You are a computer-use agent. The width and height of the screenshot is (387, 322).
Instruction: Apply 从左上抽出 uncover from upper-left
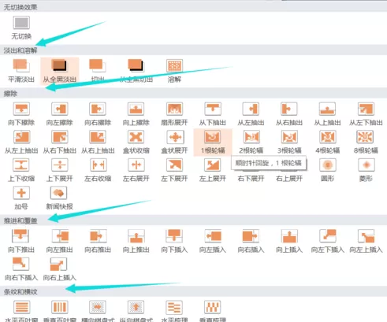(x=21, y=142)
